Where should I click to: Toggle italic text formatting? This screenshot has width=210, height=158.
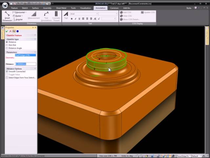pos(75,19)
